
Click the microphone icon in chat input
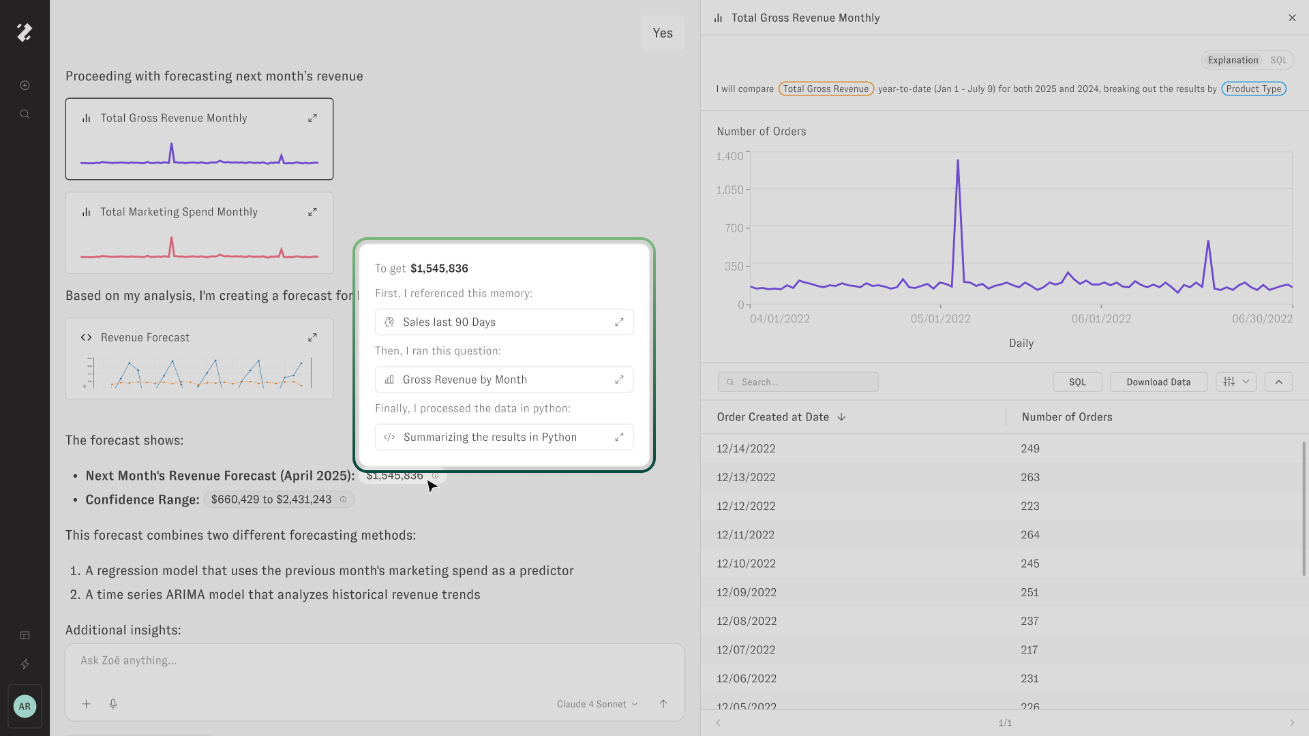(x=113, y=704)
